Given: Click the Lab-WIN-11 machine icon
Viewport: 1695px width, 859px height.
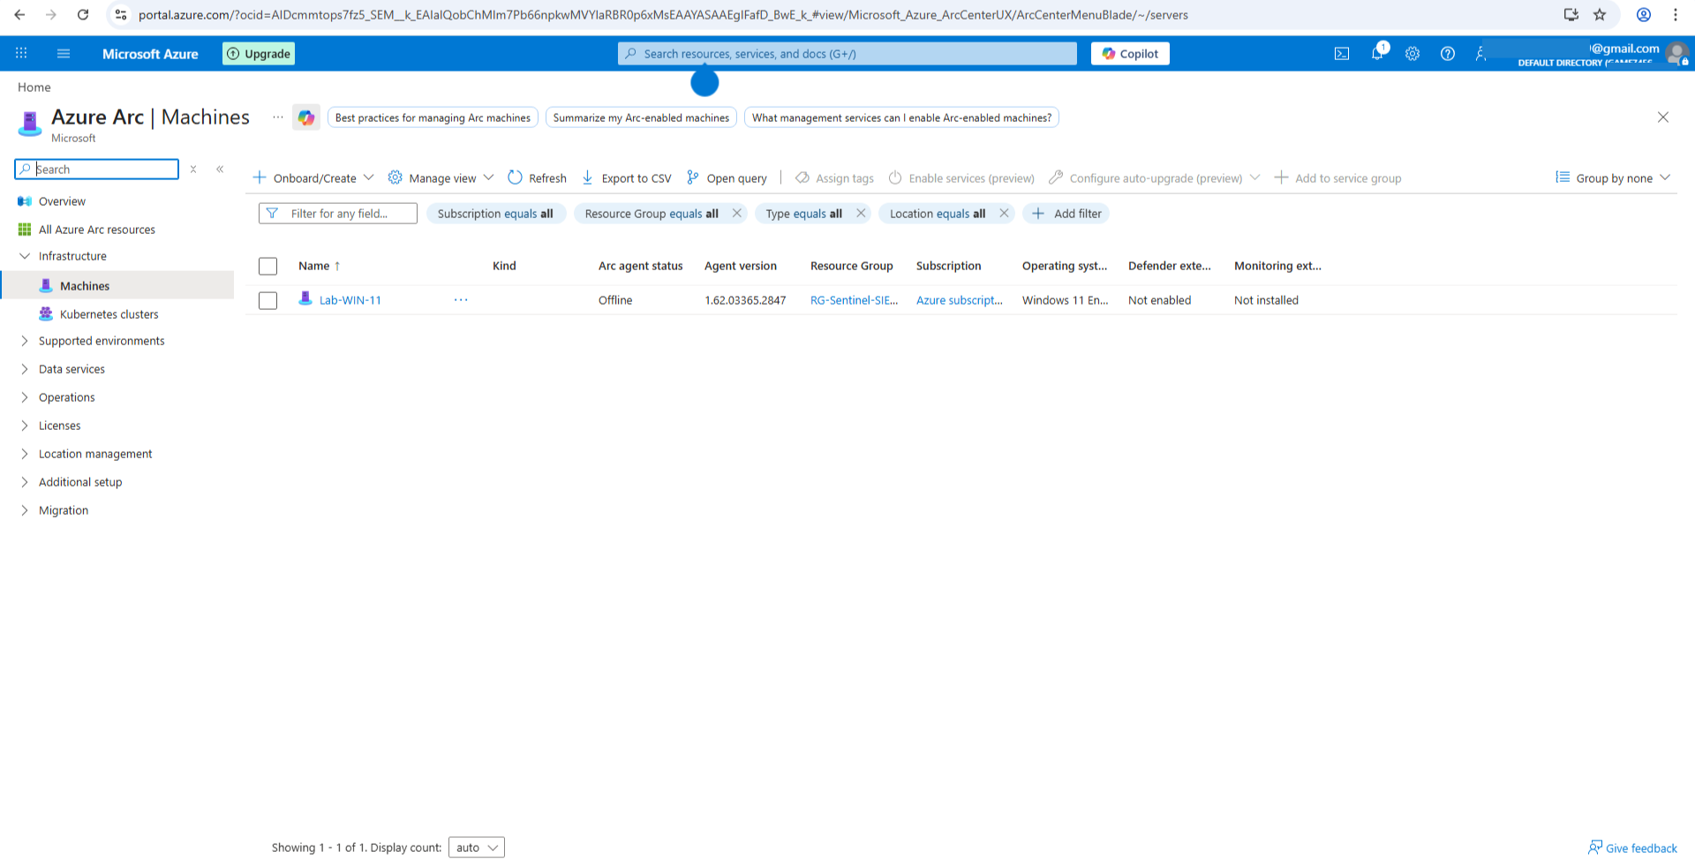Looking at the screenshot, I should [x=305, y=299].
